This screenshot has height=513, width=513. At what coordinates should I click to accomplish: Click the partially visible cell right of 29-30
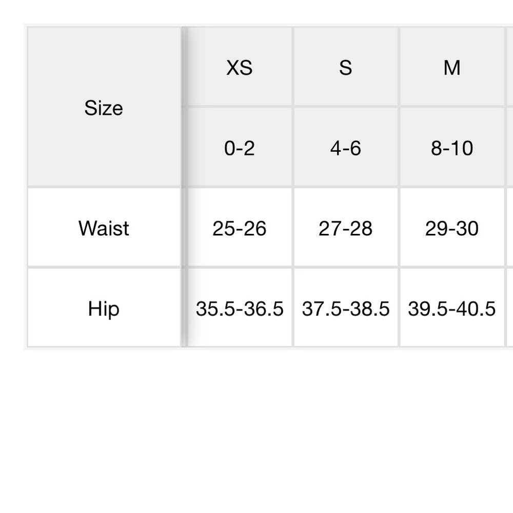pos(510,228)
